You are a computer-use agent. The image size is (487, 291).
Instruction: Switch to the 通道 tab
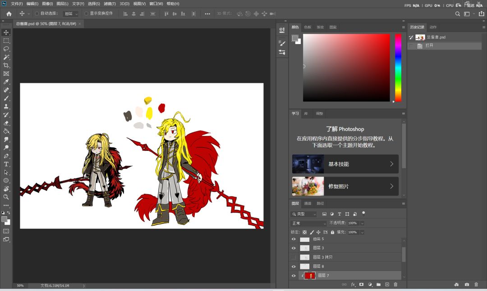point(308,204)
